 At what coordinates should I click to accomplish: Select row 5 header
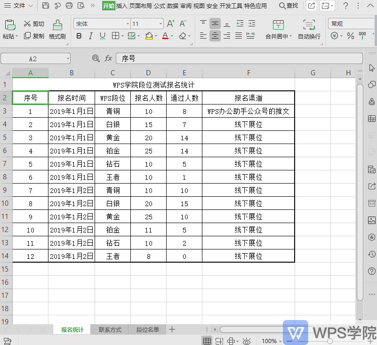tap(5, 137)
